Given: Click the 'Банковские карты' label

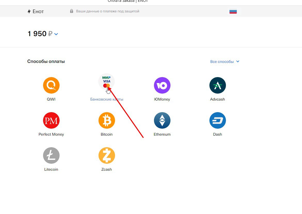Looking at the screenshot, I should pos(107,99).
